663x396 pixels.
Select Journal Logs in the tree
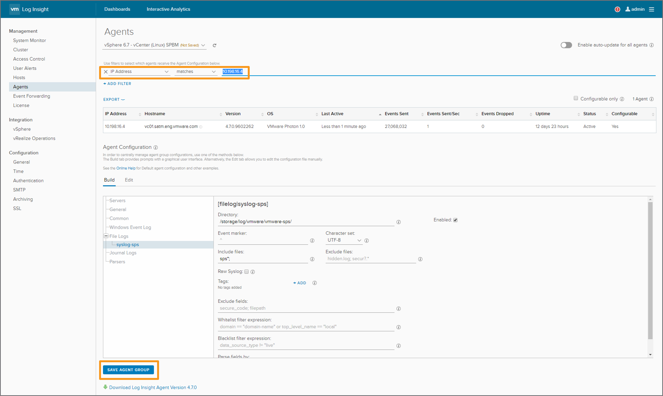123,253
